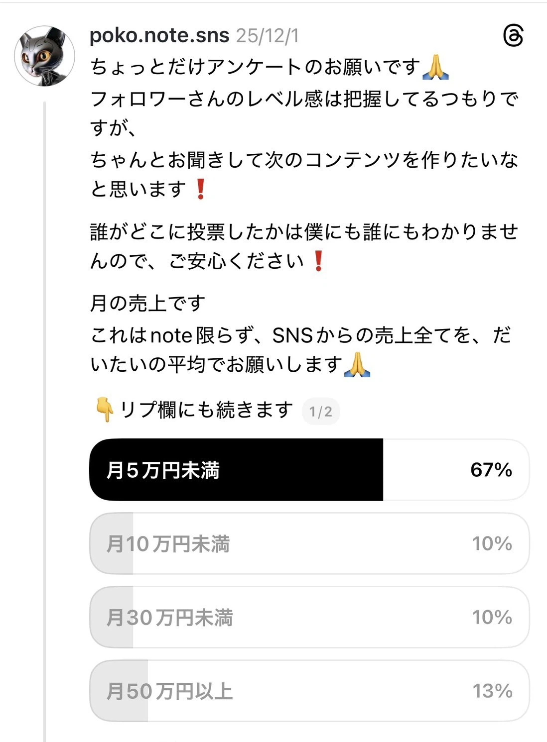Click the 13% poll result value

click(x=492, y=691)
